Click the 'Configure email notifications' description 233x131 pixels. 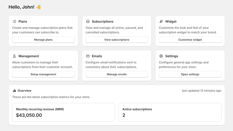111,65
